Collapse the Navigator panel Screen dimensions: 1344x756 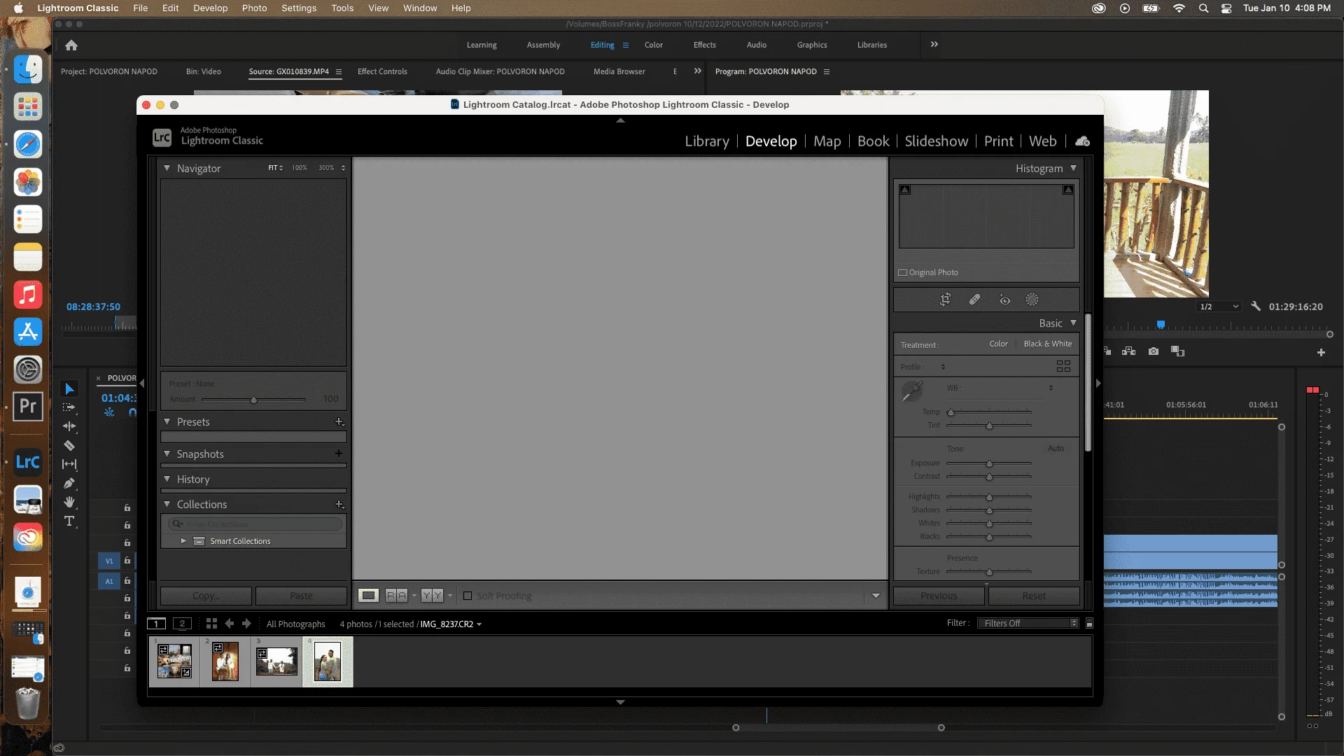tap(167, 168)
